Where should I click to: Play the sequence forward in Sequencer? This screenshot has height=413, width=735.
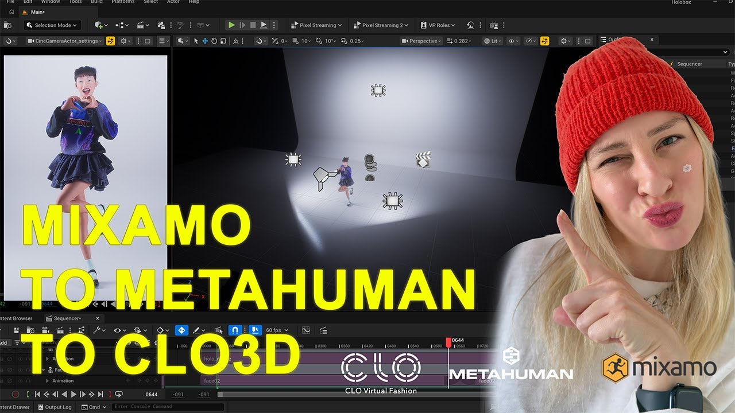coord(73,395)
